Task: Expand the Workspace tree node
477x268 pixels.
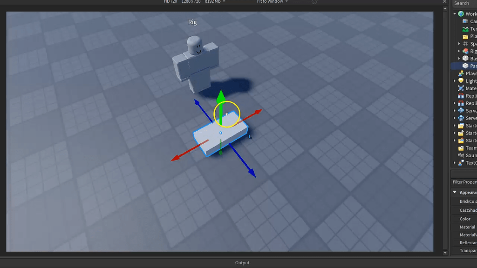Action: point(454,13)
